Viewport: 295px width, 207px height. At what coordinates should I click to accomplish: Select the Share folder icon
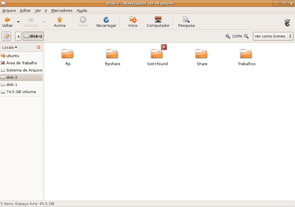[201, 53]
